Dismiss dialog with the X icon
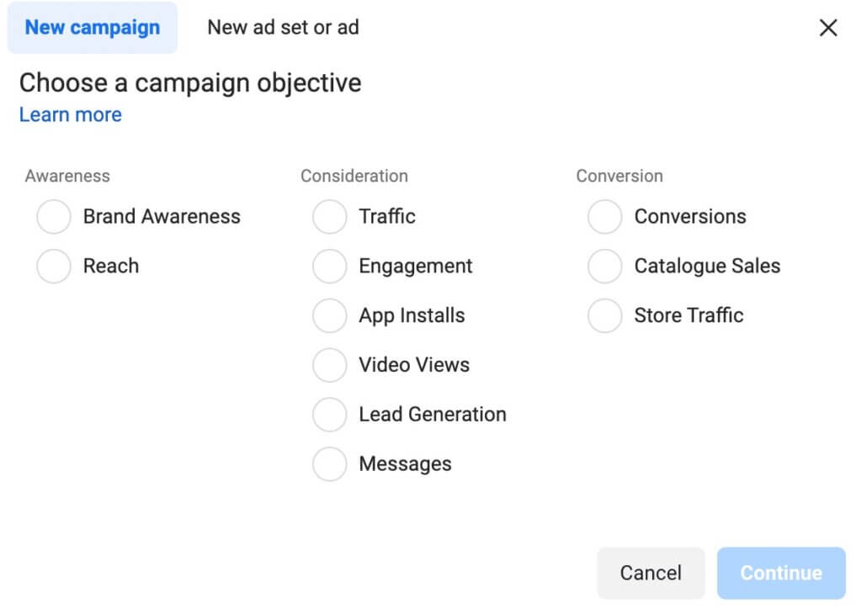 tap(828, 27)
